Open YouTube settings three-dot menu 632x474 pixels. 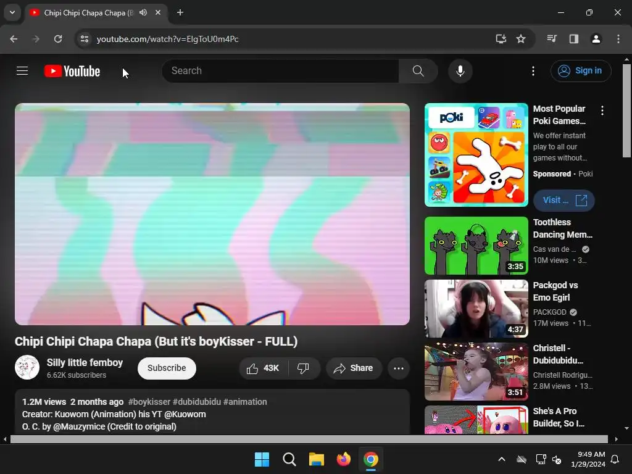click(x=533, y=71)
